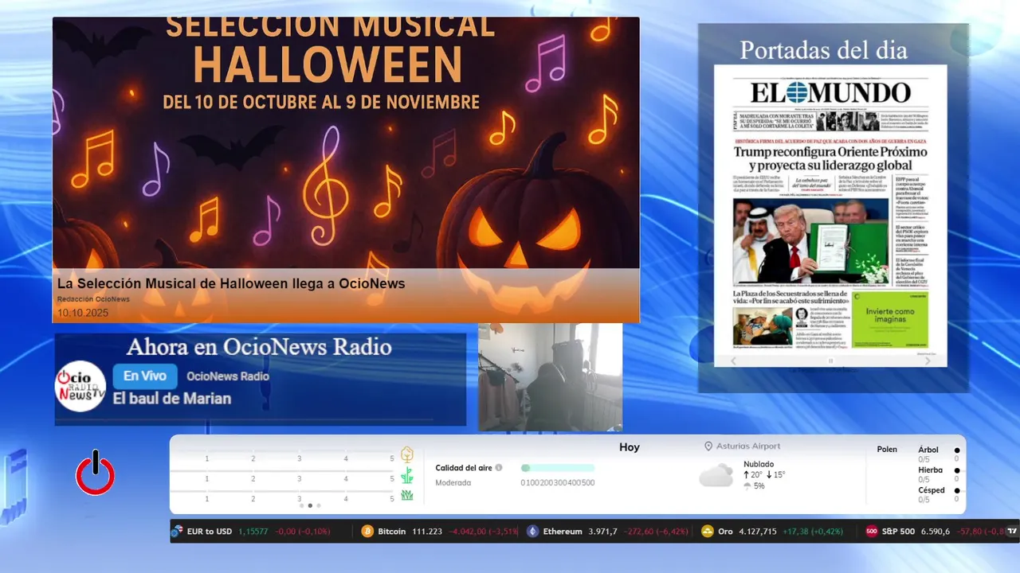This screenshot has width=1020, height=573.
Task: Click Redacción OcioNews author line
Action: [93, 299]
